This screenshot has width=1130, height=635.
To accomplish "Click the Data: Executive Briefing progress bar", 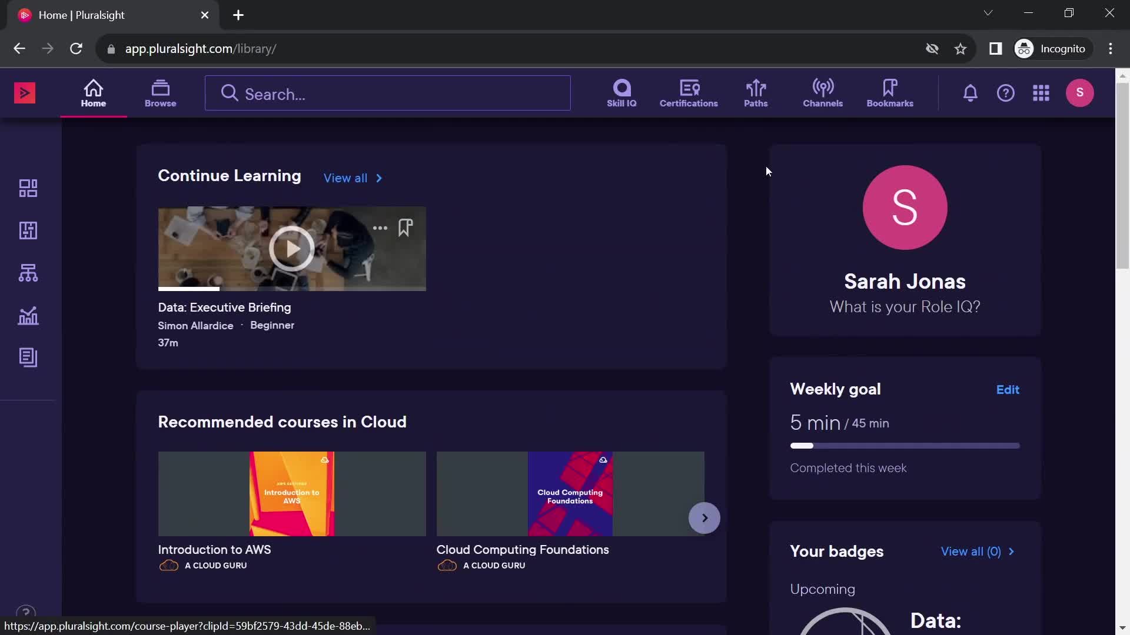I will coord(292,289).
